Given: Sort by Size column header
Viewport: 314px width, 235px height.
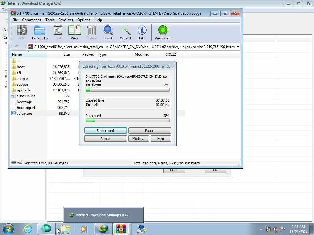Looking at the screenshot, I should coord(59,54).
